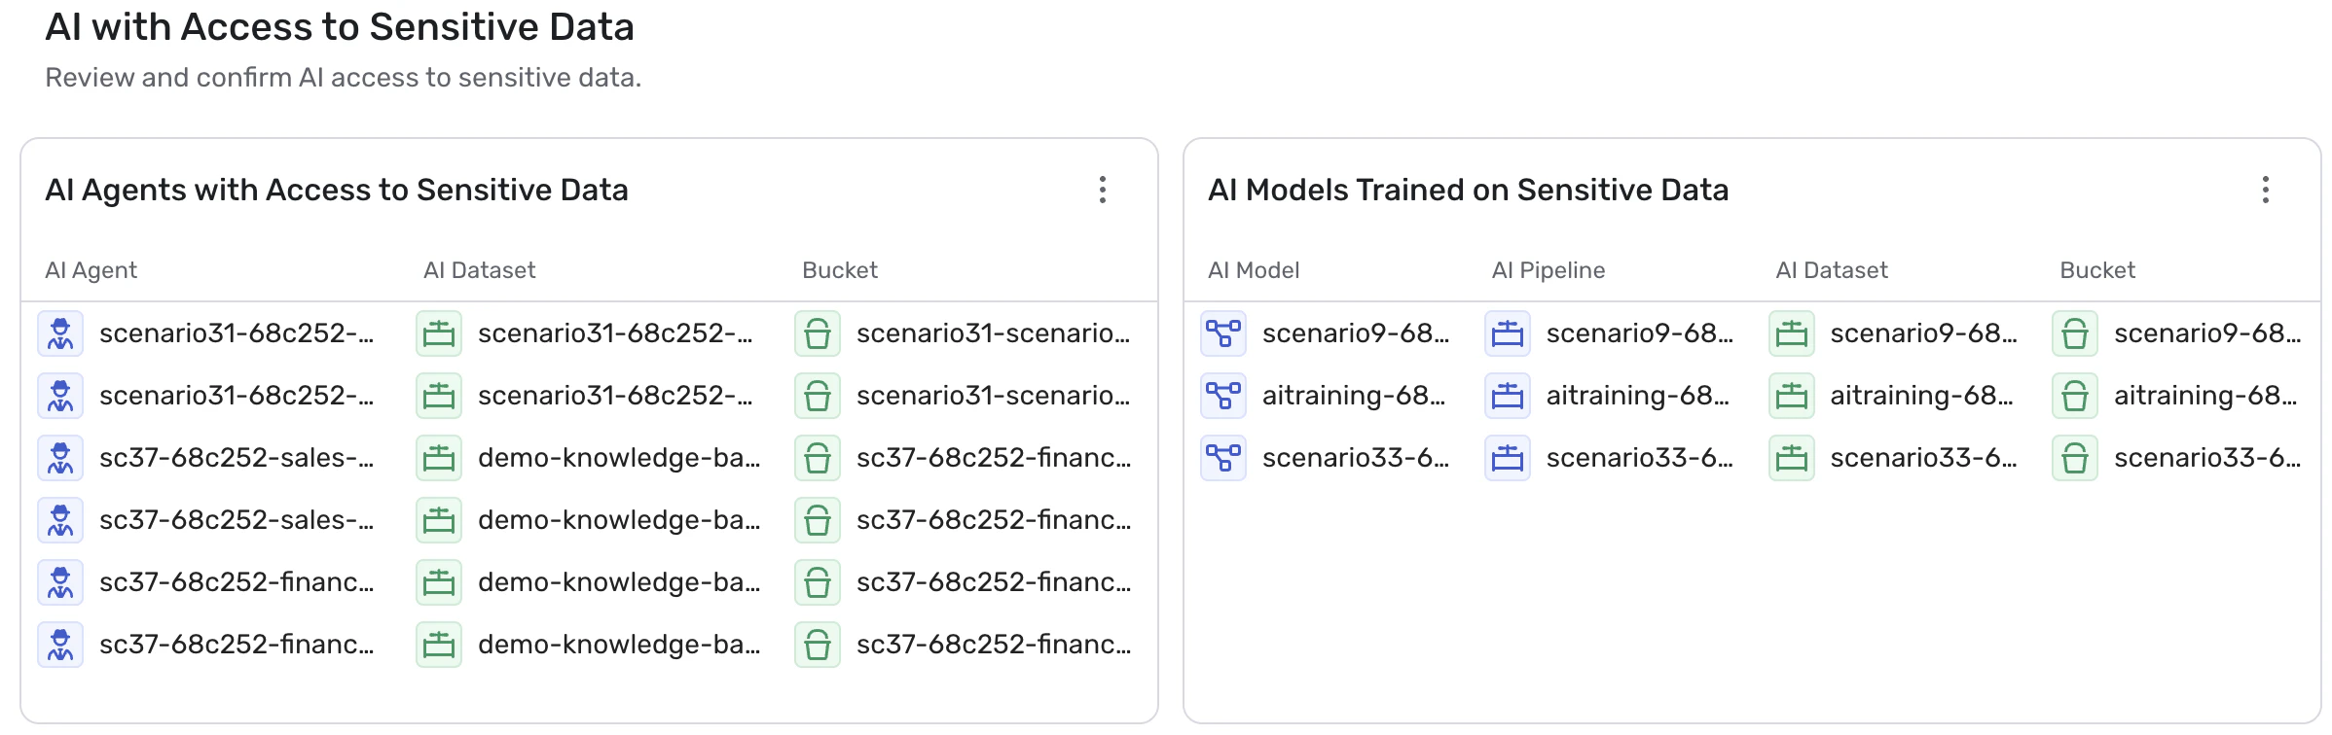The image size is (2332, 735).
Task: Click the AI Agent column header
Action: click(x=91, y=270)
